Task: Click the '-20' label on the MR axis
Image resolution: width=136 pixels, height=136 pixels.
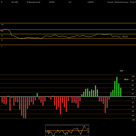Action: click(133, 103)
